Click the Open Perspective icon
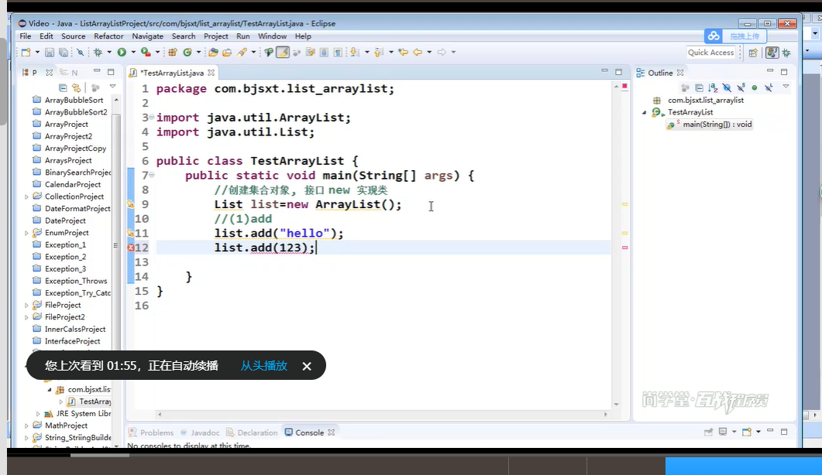 click(x=753, y=53)
